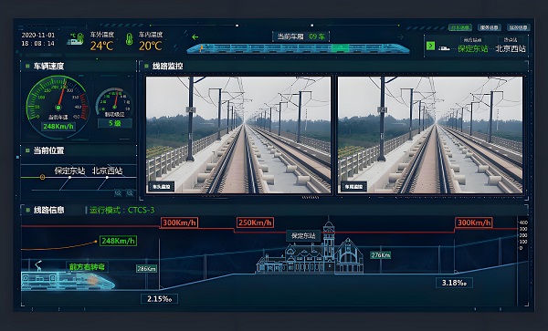Click the green square chevron next to 保定东站
The width and height of the screenshot is (548, 331).
[430, 46]
